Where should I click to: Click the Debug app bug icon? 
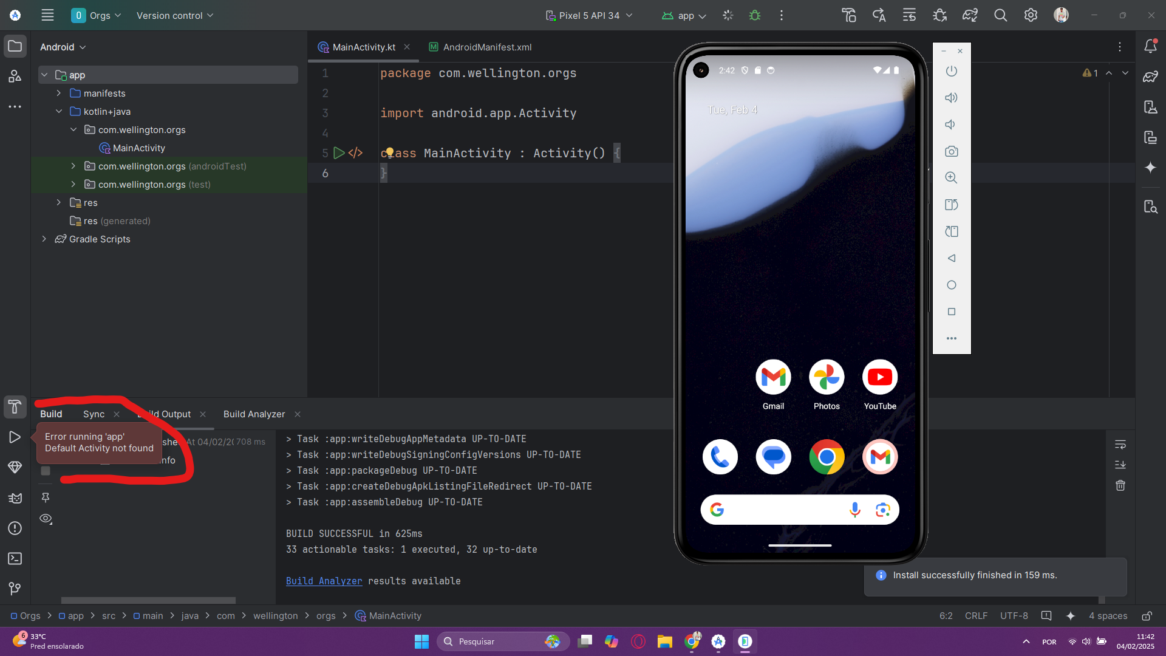755,16
